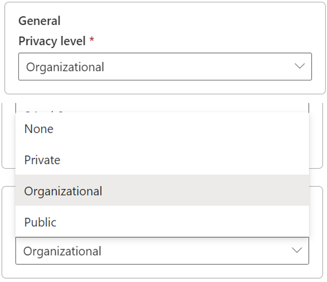Click the Public label text

point(40,222)
